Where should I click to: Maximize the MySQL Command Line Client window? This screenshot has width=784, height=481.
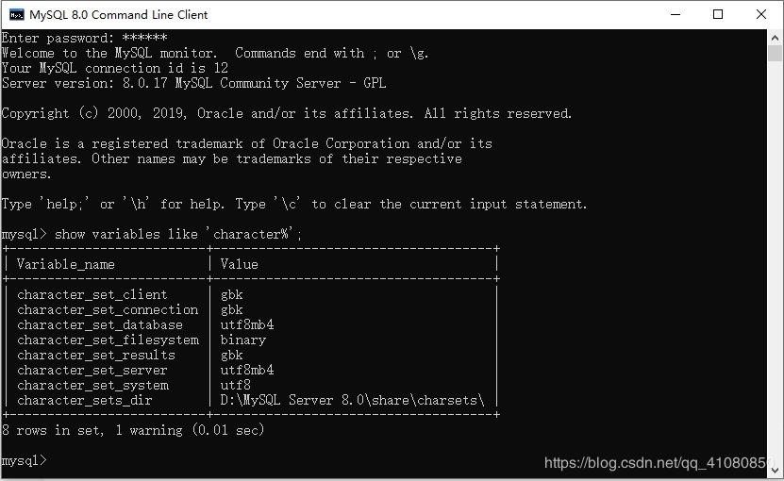click(x=718, y=15)
